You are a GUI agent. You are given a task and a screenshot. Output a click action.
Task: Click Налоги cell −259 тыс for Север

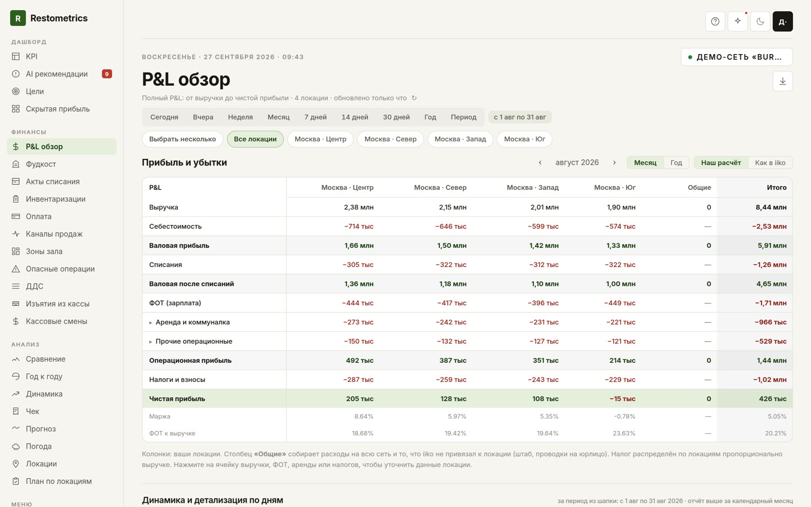(451, 380)
